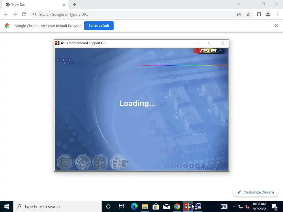
Task: Open network status tray icon
Action: (241, 206)
